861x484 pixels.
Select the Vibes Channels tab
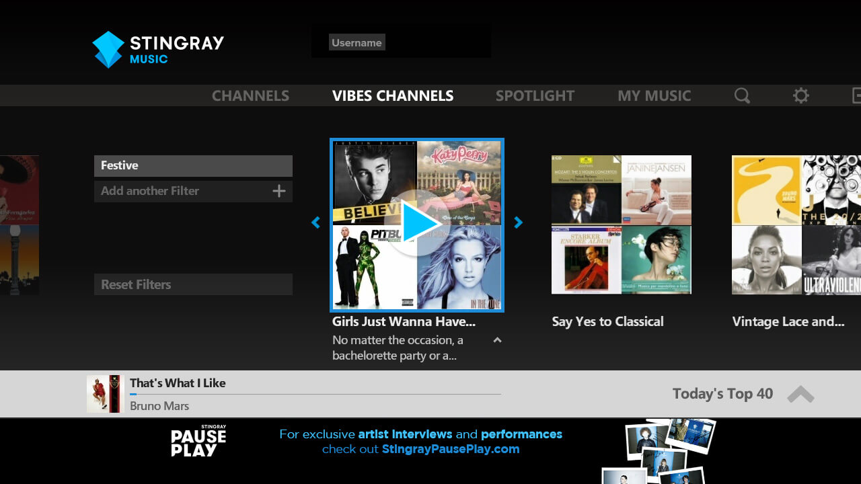coord(393,95)
